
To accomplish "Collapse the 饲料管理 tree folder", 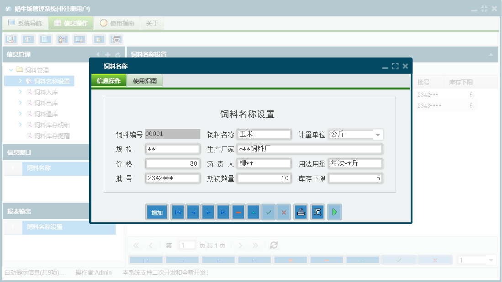I will coord(11,70).
